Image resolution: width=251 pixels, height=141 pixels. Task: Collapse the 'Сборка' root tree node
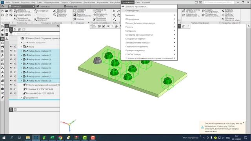20,38
